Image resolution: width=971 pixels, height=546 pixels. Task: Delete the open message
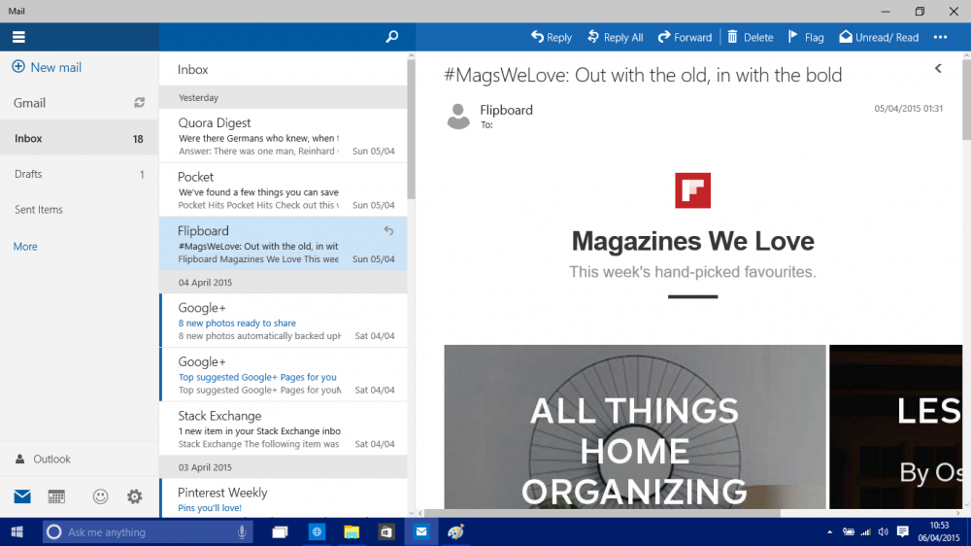pyautogui.click(x=750, y=37)
